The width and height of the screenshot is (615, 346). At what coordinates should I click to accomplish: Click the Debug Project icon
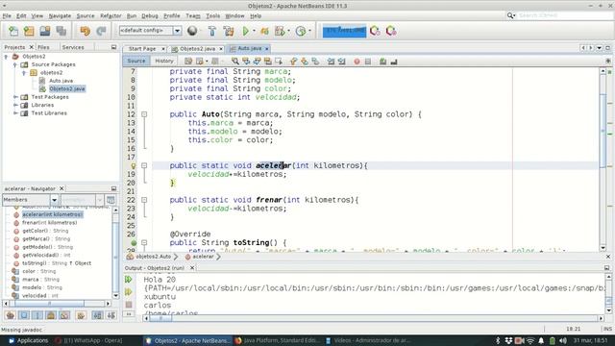(x=265, y=31)
